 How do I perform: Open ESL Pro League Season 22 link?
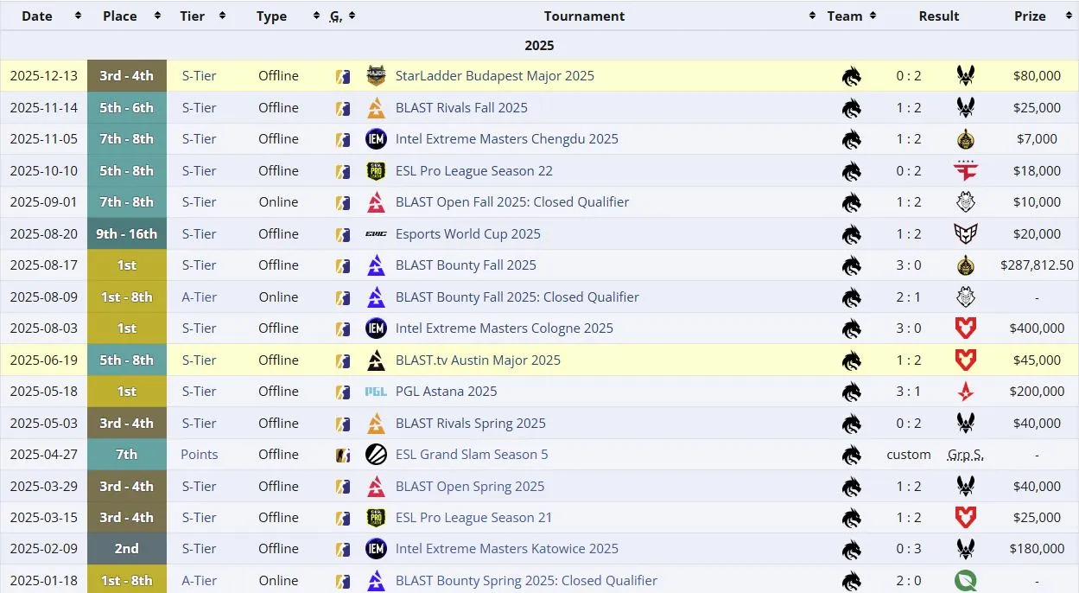tap(474, 171)
